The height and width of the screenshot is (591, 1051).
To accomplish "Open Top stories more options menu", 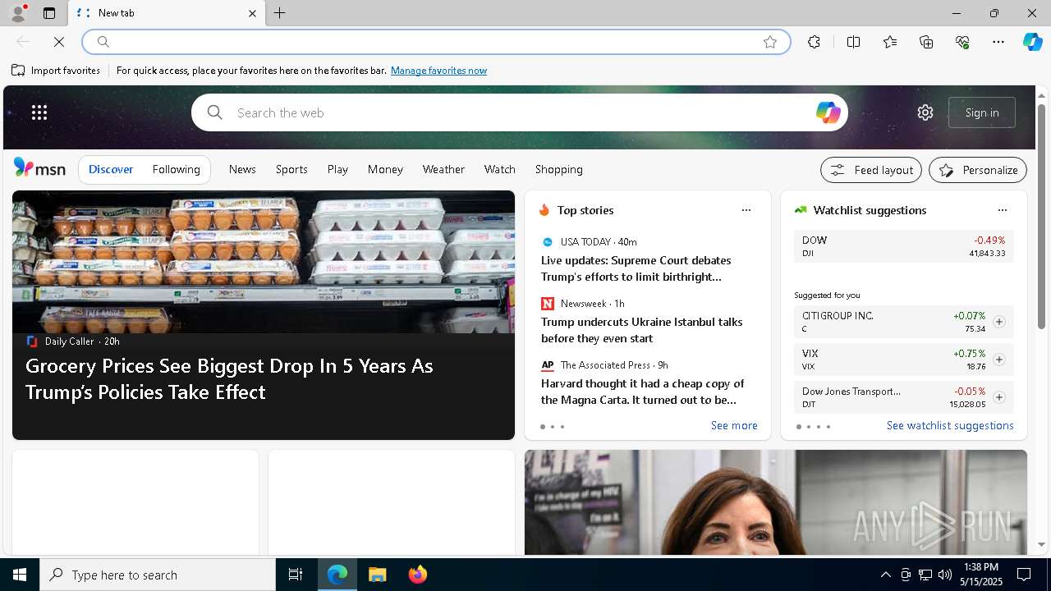I will (x=746, y=210).
